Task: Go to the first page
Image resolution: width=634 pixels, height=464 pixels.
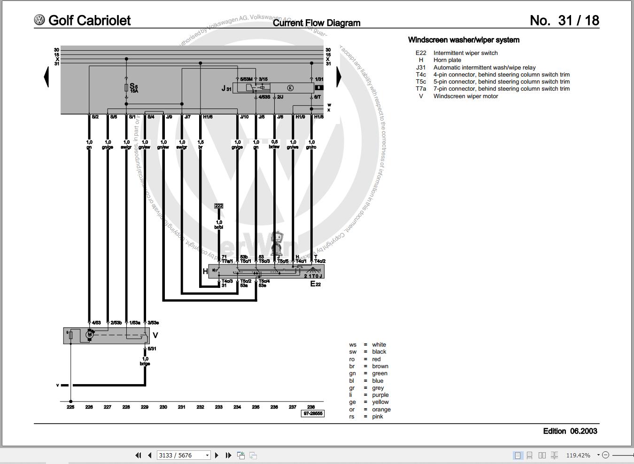Action: tap(138, 455)
